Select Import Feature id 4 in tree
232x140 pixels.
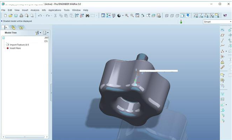(x=19, y=45)
